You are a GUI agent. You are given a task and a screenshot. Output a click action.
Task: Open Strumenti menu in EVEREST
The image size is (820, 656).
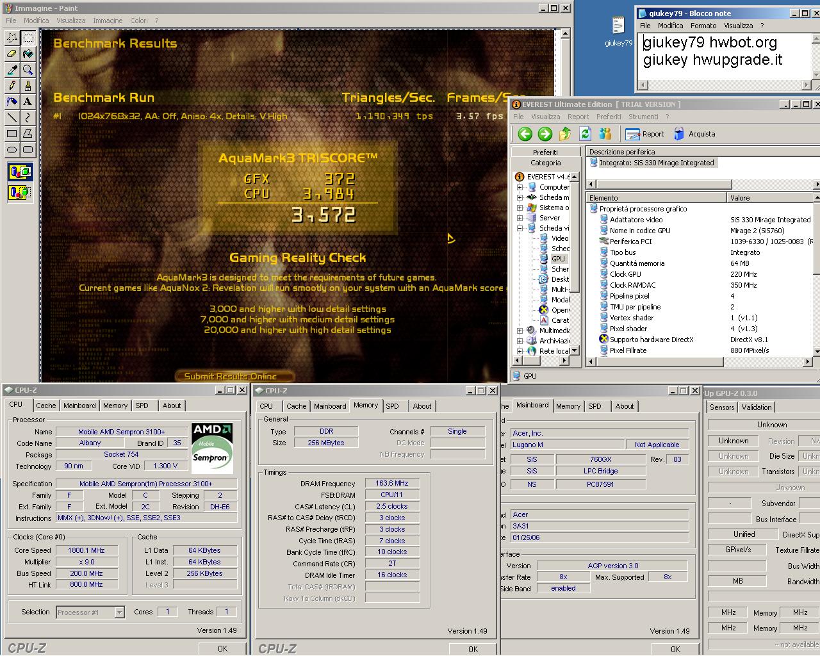(x=643, y=117)
